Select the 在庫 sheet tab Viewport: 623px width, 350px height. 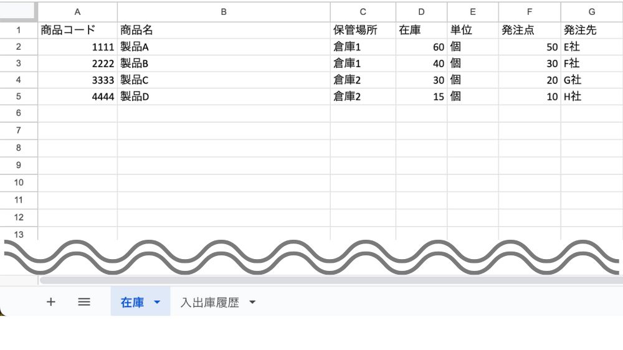click(x=132, y=302)
